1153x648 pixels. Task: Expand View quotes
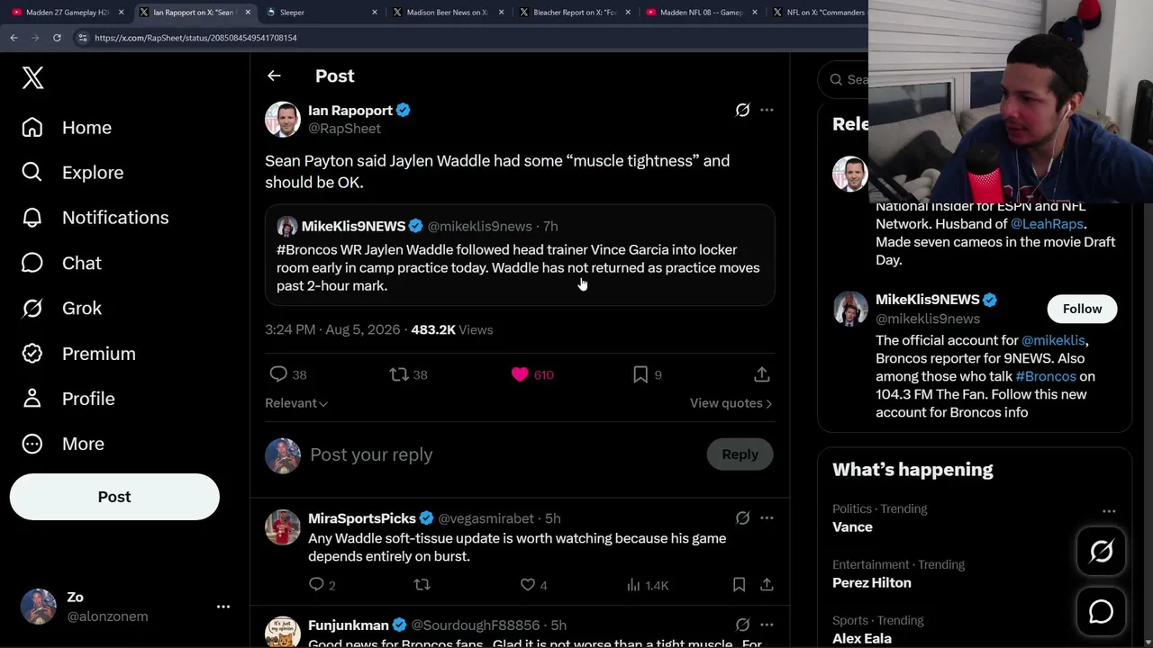[731, 403]
